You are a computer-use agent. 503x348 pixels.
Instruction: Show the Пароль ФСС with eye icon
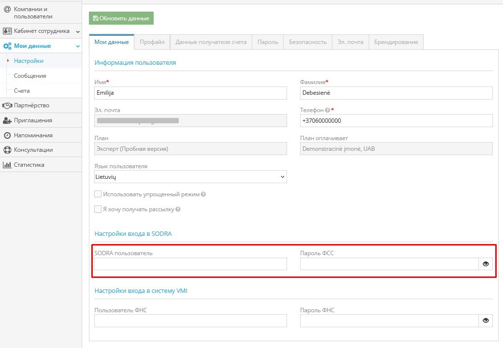[486, 264]
